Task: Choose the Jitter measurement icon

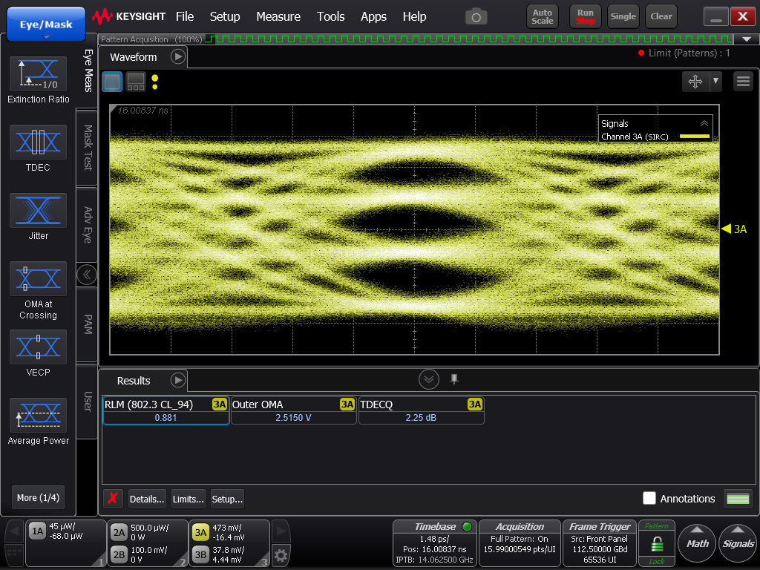Action: pyautogui.click(x=38, y=210)
